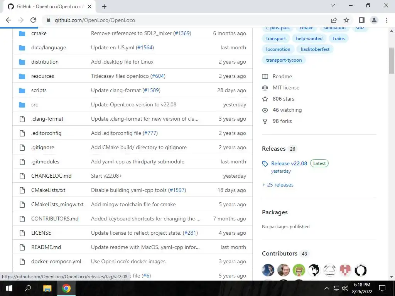Click the fork icon beside 98 forks
Viewport: 395px width, 296px height.
point(265,121)
